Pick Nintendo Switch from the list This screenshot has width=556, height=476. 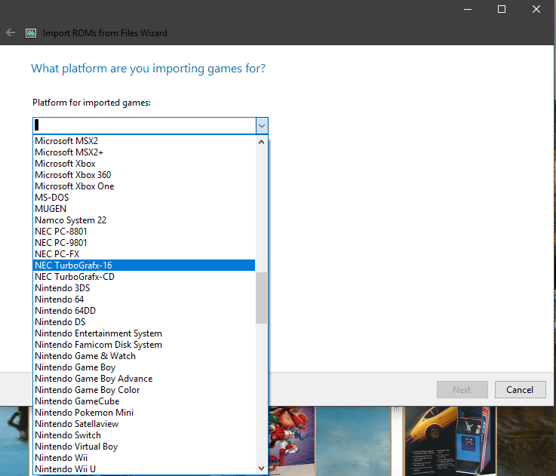pos(144,435)
